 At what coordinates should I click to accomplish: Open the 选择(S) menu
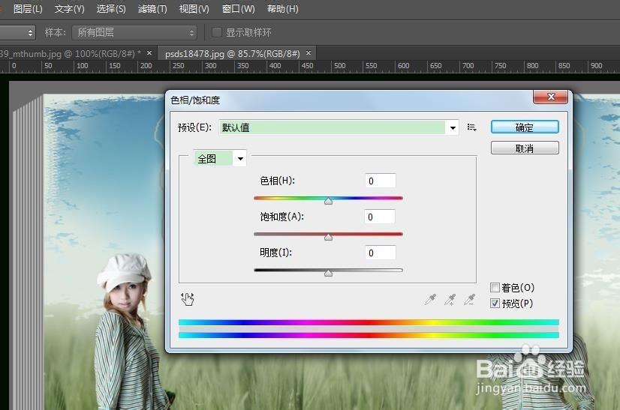point(111,9)
